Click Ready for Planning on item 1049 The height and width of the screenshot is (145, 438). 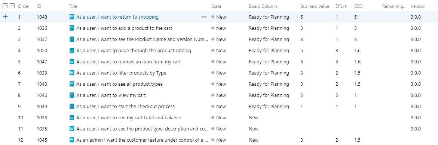[269, 106]
